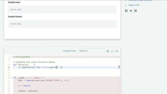Click the editor scrollbar marker at line 11

point(120,67)
